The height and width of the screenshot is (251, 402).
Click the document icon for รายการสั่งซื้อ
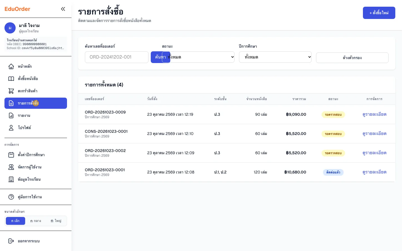(11, 103)
